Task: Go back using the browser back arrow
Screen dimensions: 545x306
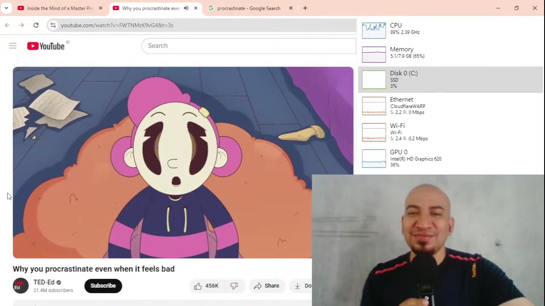Action: 7,25
